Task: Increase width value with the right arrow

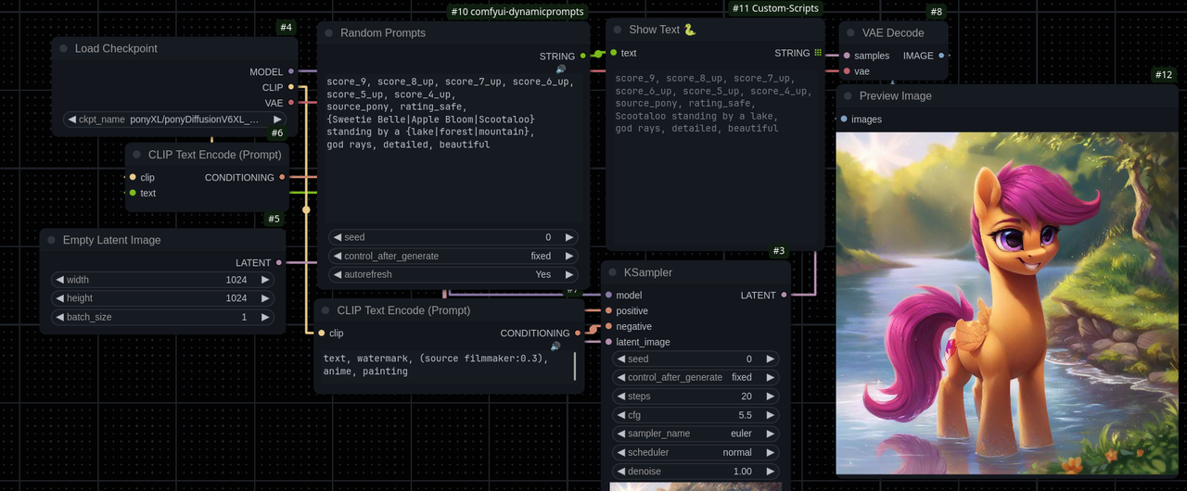Action: (x=264, y=279)
